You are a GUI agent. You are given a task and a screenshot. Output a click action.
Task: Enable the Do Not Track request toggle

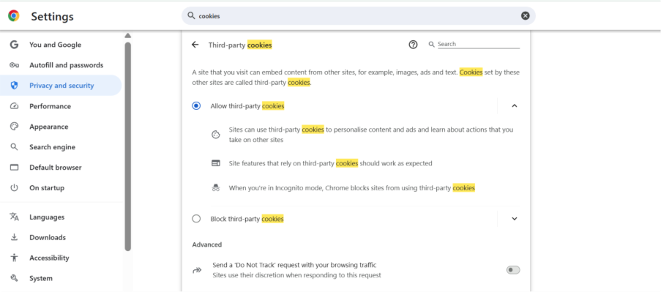tap(513, 270)
